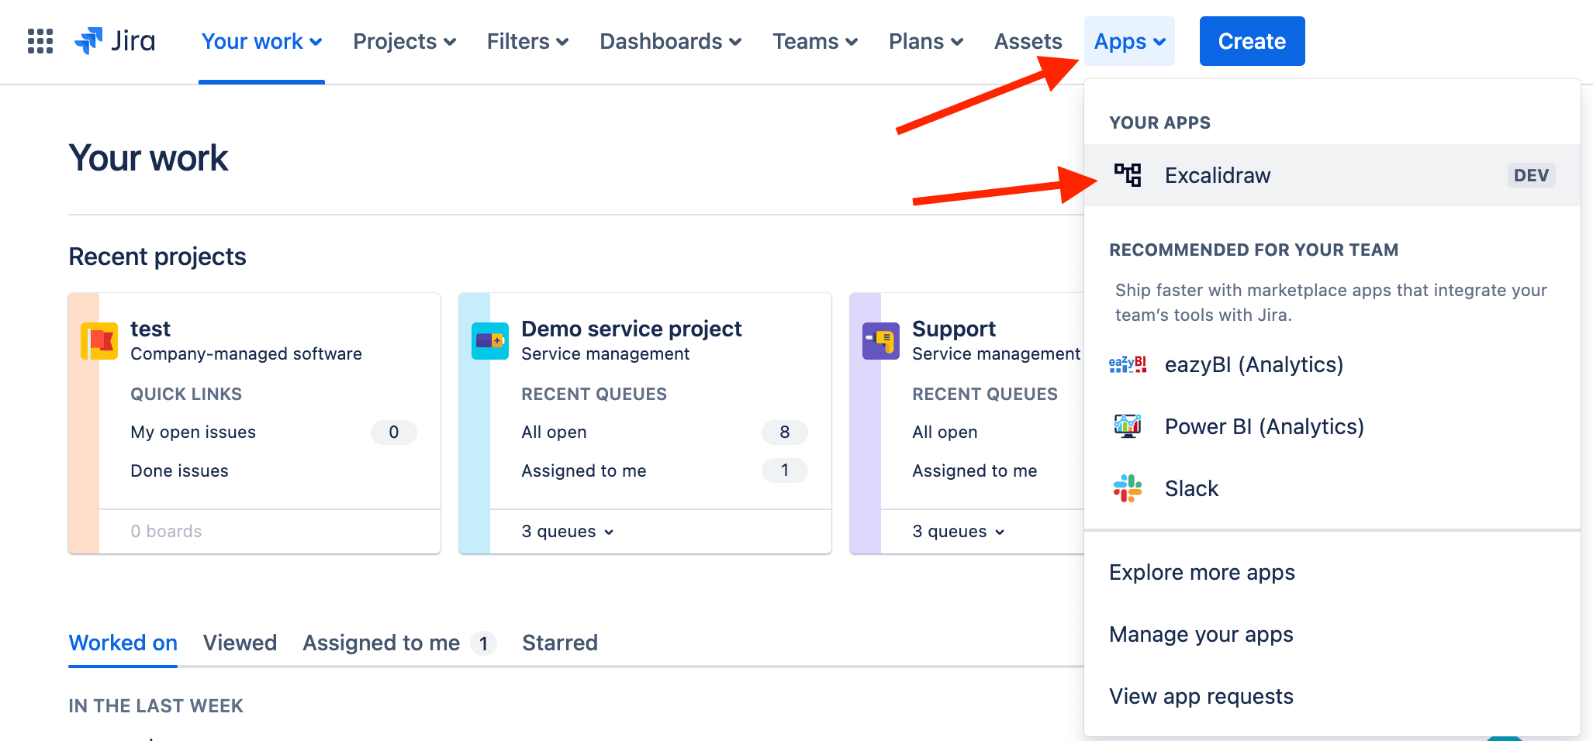Image resolution: width=1593 pixels, height=741 pixels.
Task: Open Assigned to me in Support card
Action: pyautogui.click(x=974, y=470)
